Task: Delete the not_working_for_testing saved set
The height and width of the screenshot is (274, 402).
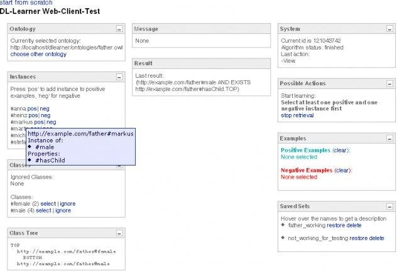Action: click(x=376, y=238)
